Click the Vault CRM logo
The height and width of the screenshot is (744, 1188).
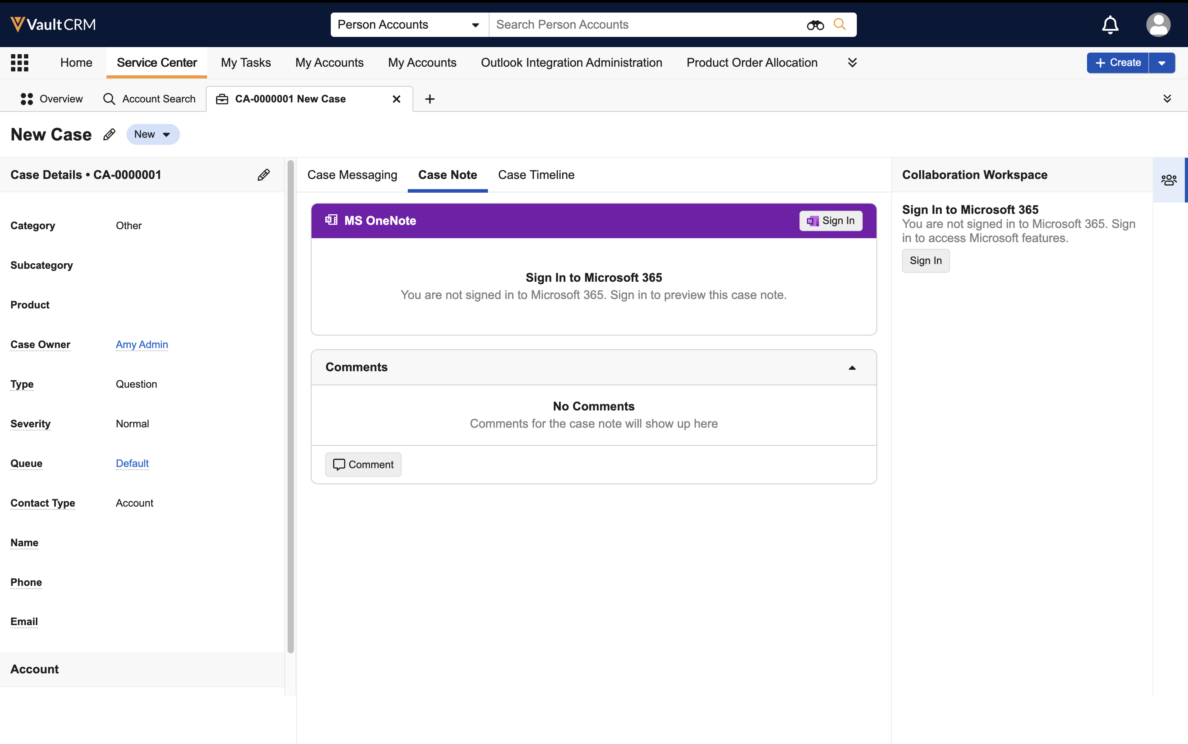tap(53, 24)
